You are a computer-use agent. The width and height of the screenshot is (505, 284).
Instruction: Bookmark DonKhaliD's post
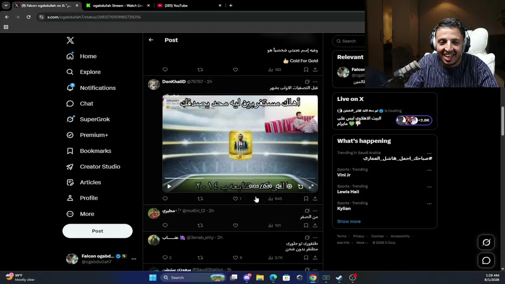[306, 199]
